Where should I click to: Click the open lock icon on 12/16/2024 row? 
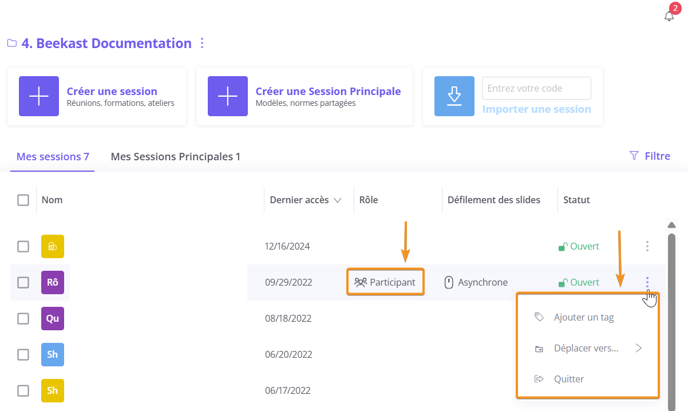click(x=563, y=247)
